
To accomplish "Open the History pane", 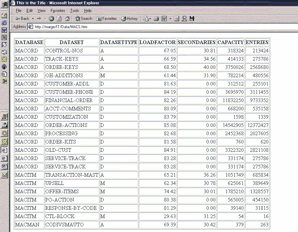I will point(129,19).
